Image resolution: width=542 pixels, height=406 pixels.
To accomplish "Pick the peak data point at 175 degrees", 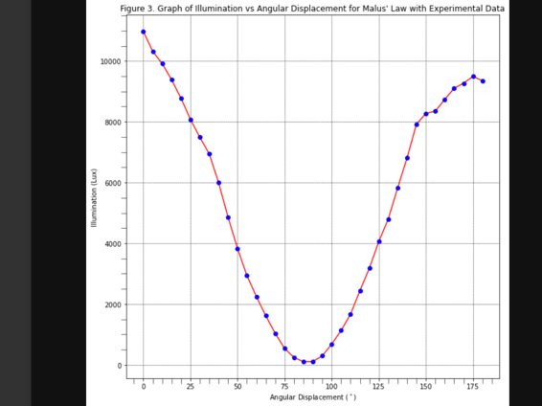I will coord(474,77).
